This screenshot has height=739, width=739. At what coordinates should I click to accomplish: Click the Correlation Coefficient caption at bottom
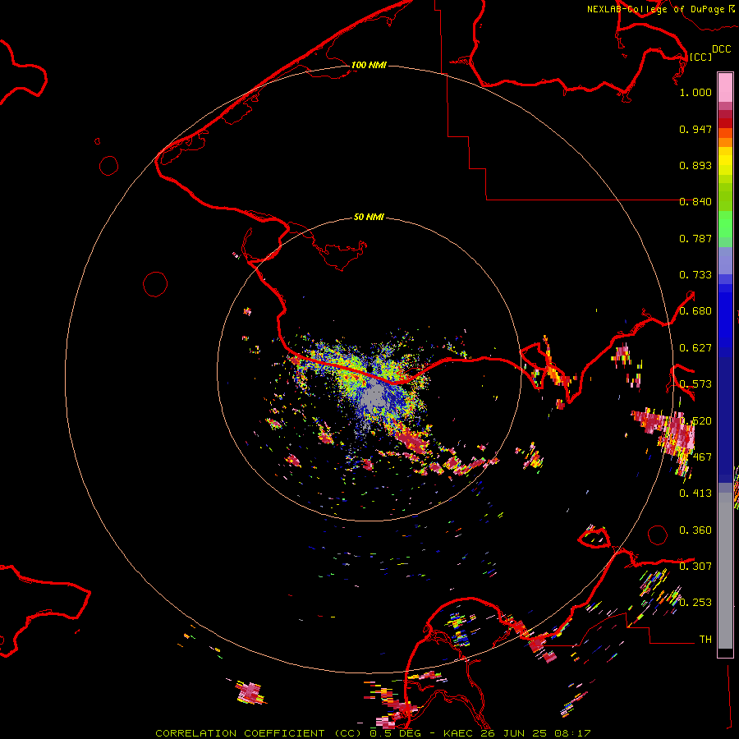tap(373, 733)
